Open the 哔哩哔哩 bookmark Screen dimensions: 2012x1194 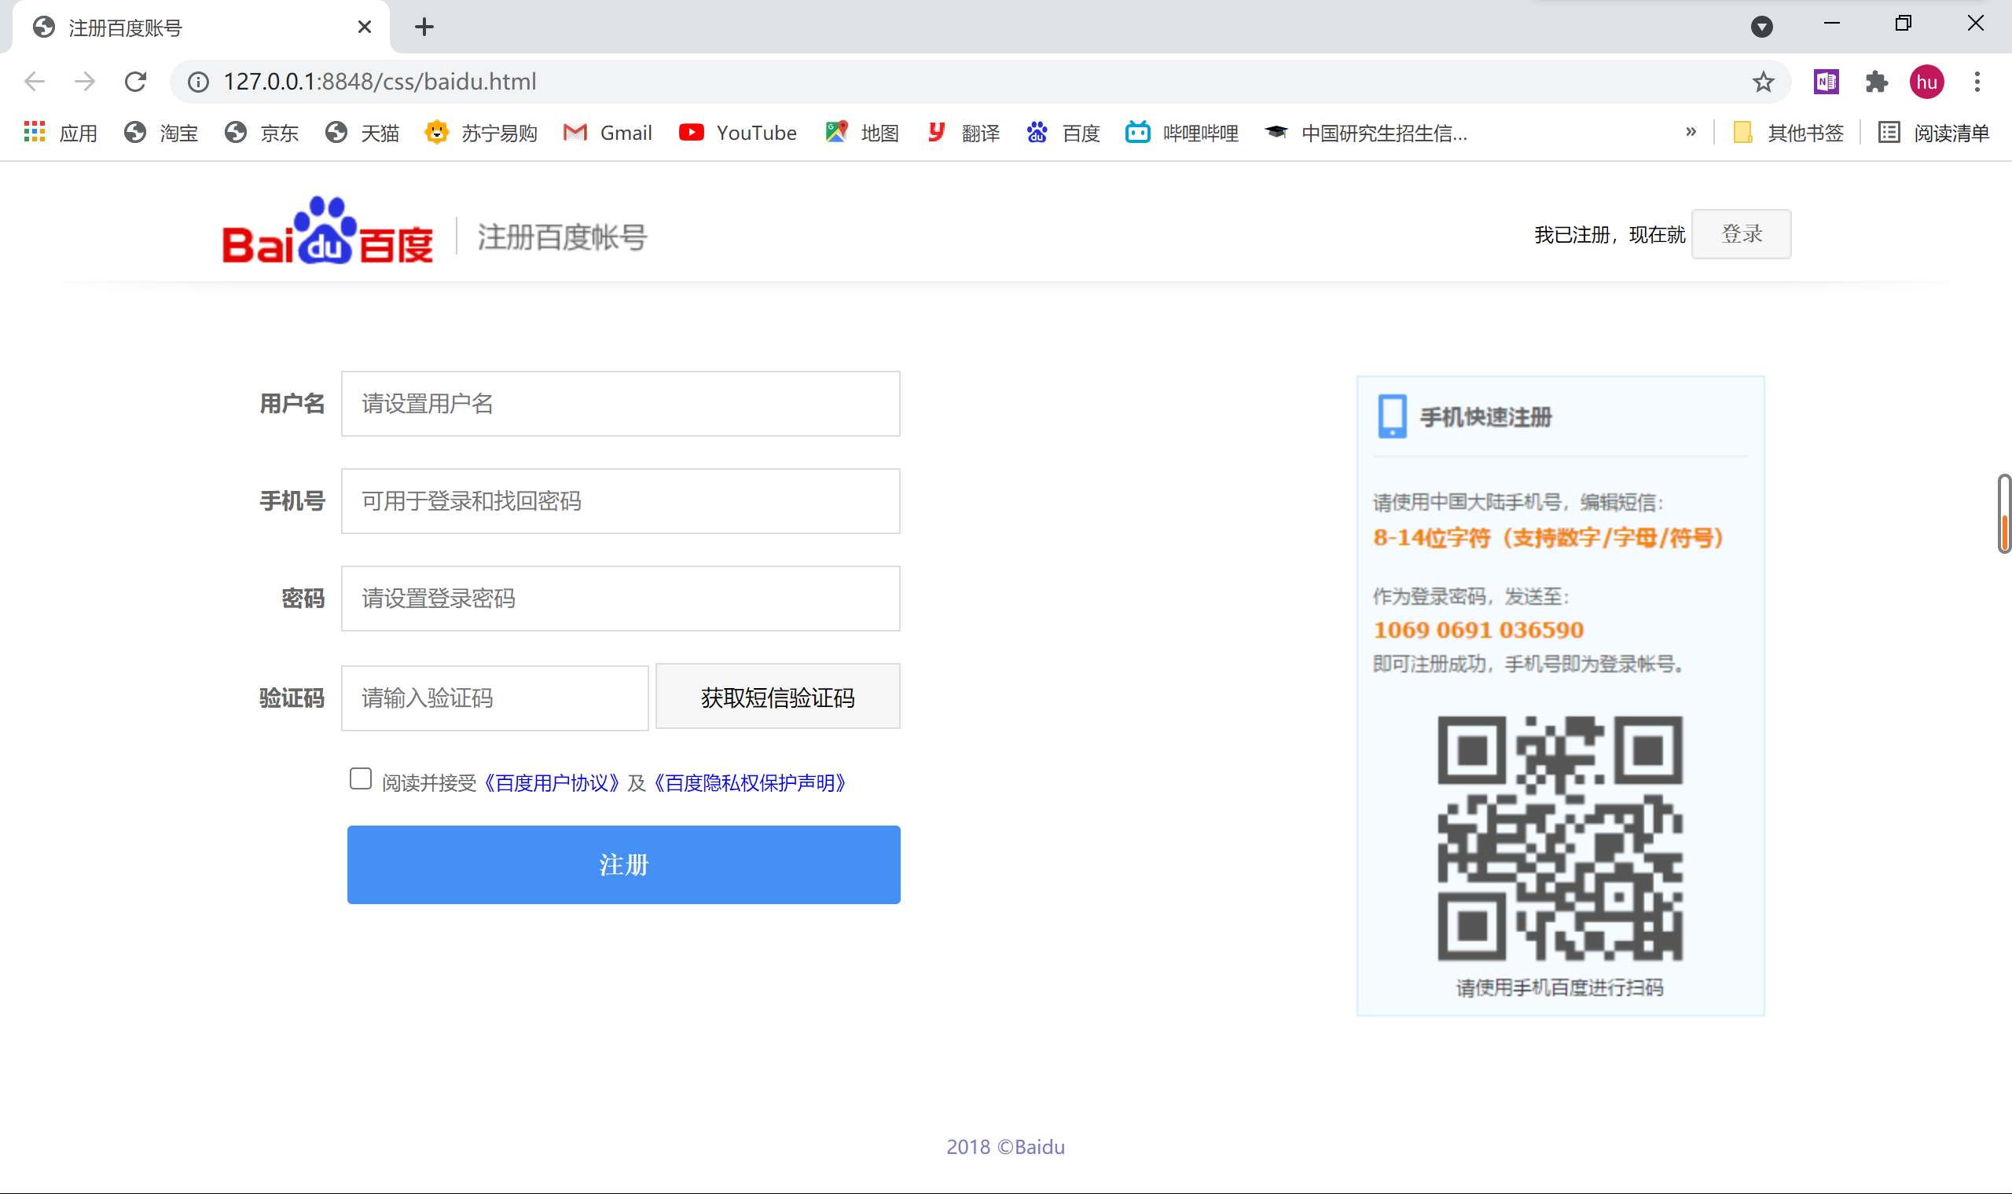coord(1182,133)
